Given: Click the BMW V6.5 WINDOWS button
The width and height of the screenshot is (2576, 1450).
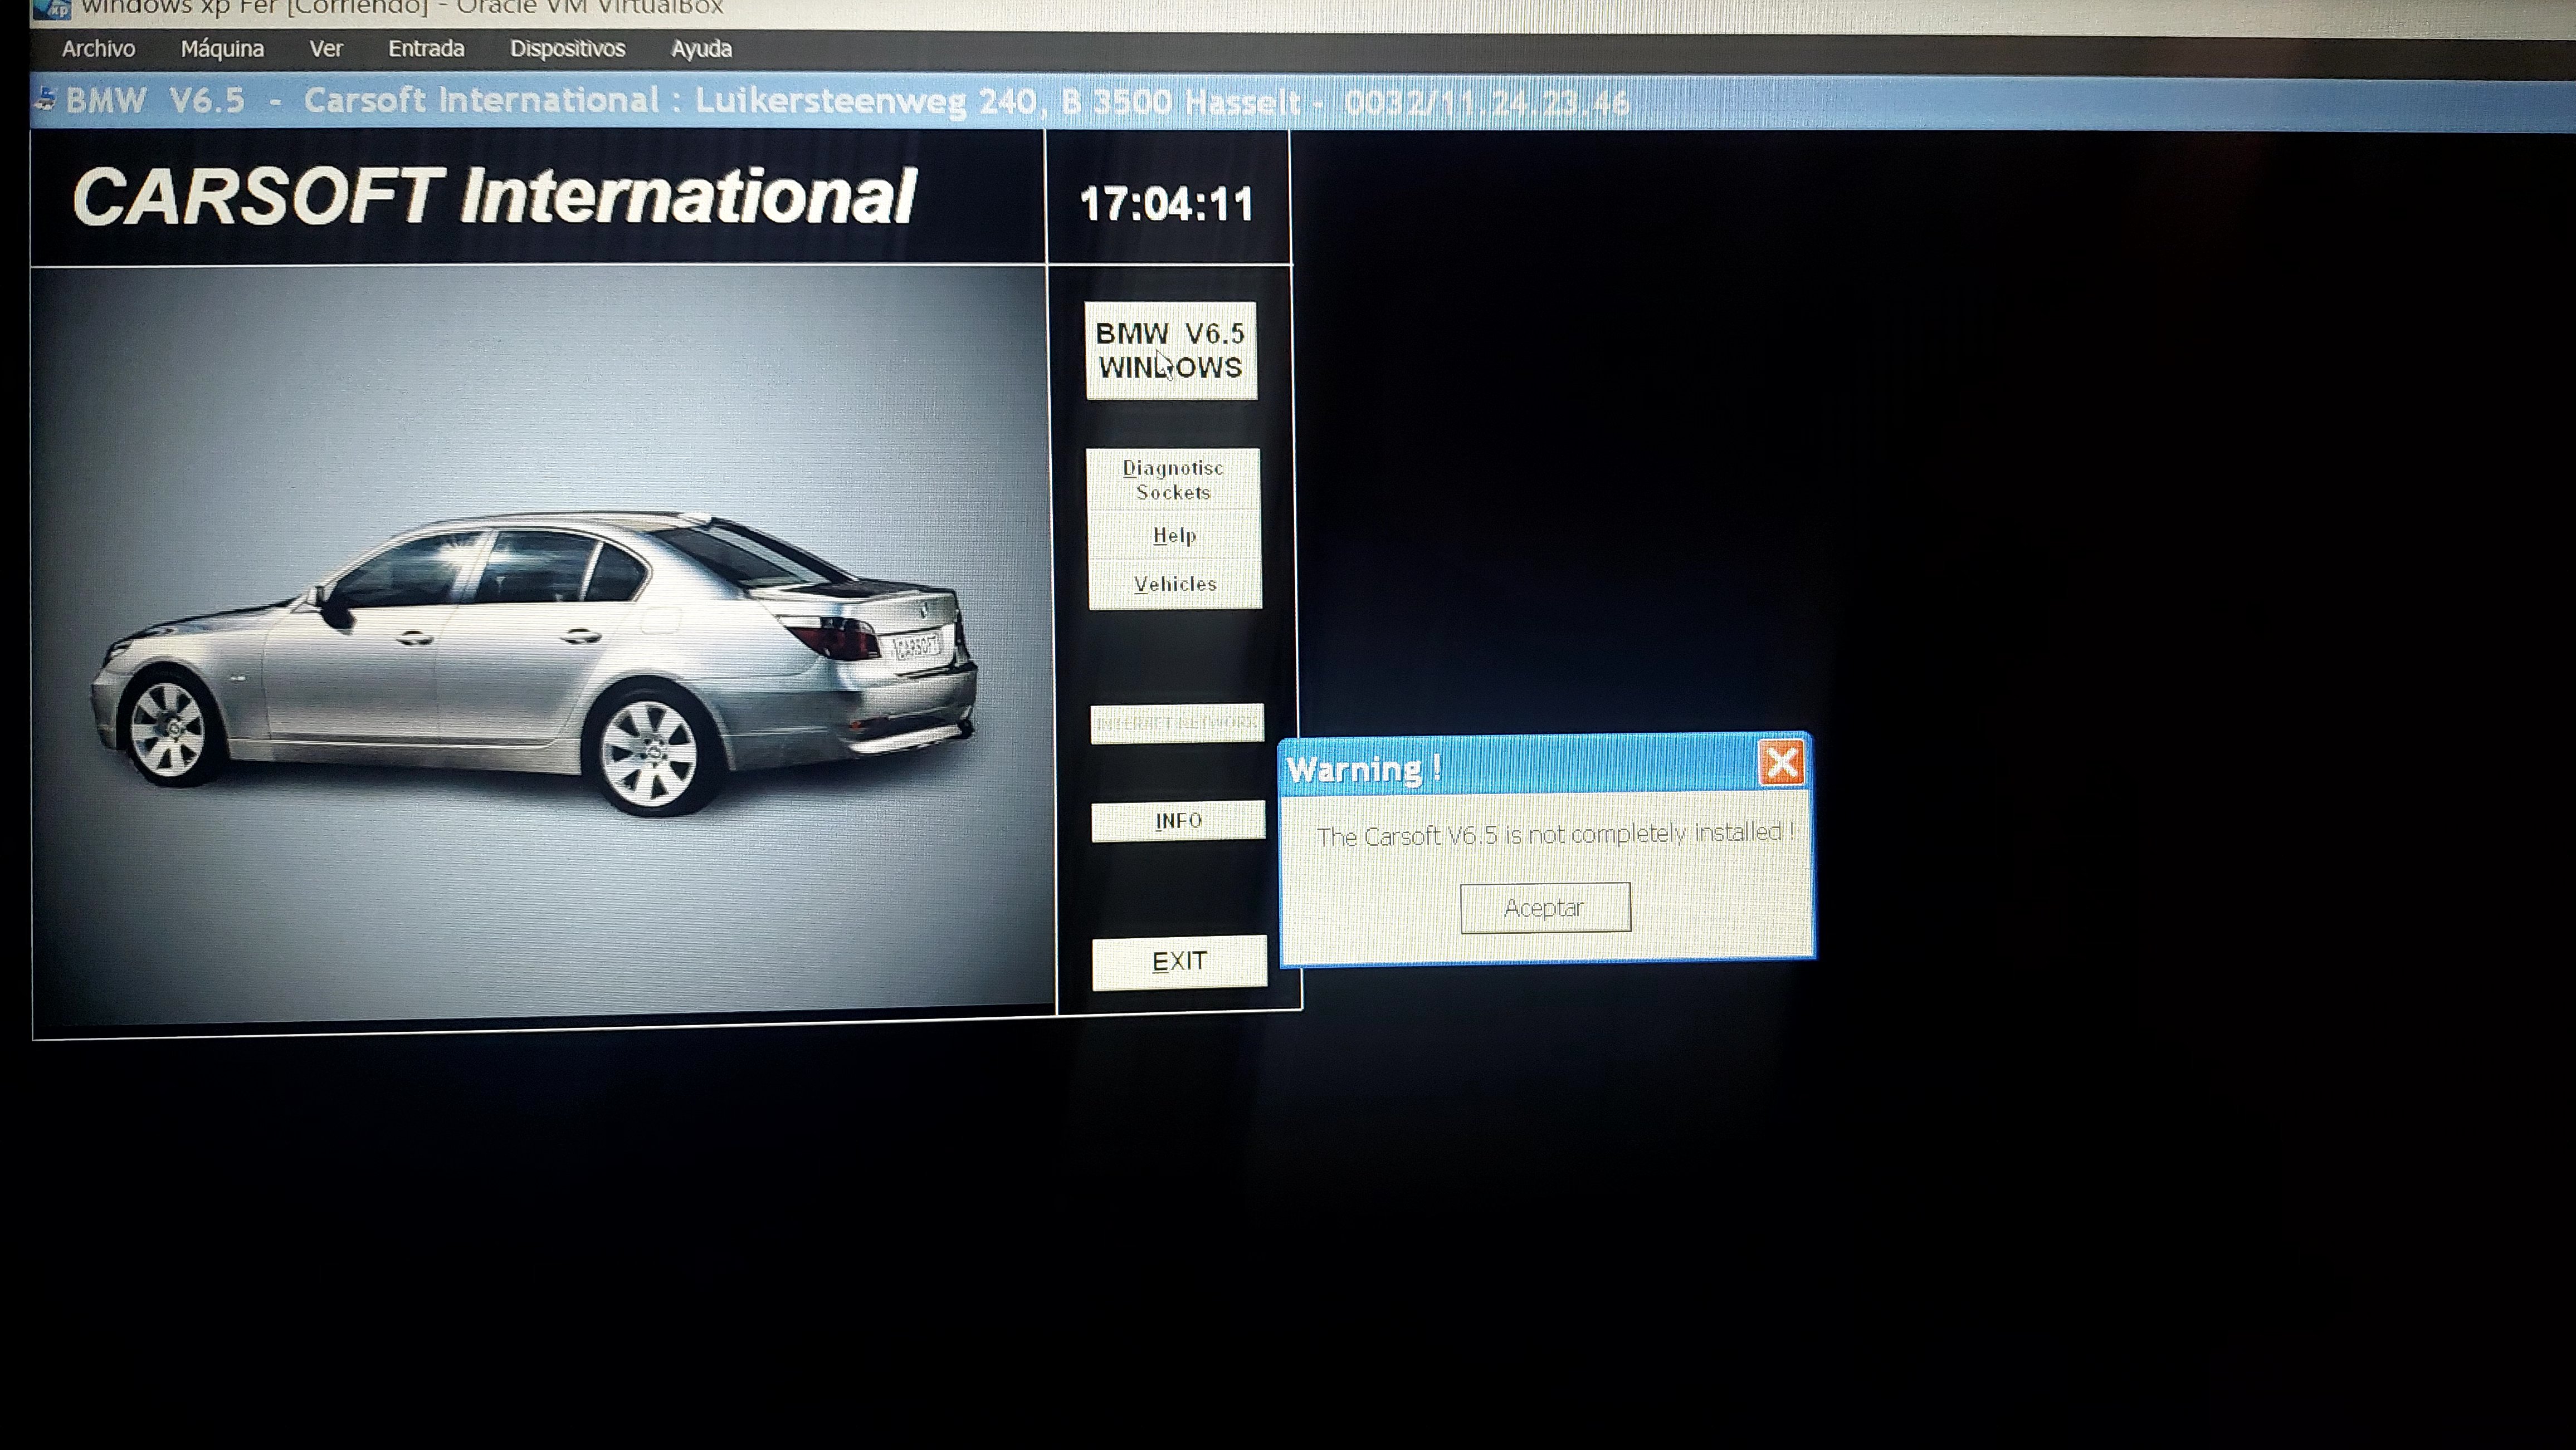Looking at the screenshot, I should point(1171,351).
